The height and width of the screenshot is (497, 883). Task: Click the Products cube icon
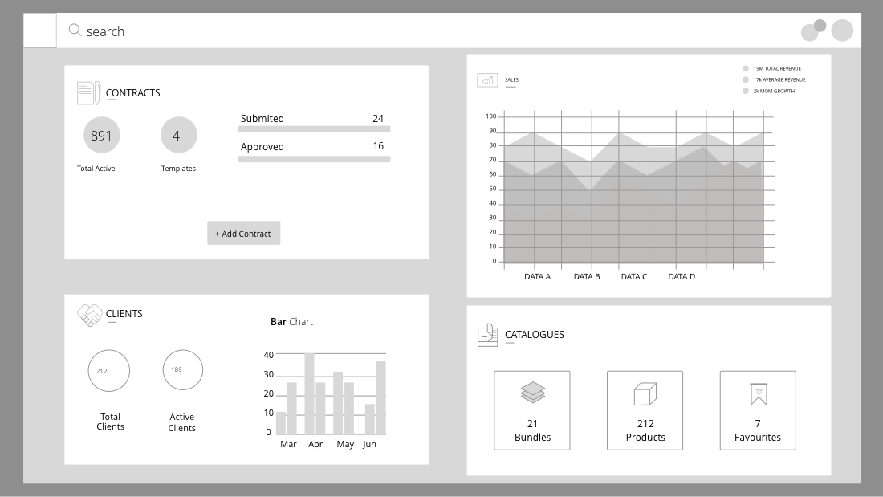(x=645, y=392)
